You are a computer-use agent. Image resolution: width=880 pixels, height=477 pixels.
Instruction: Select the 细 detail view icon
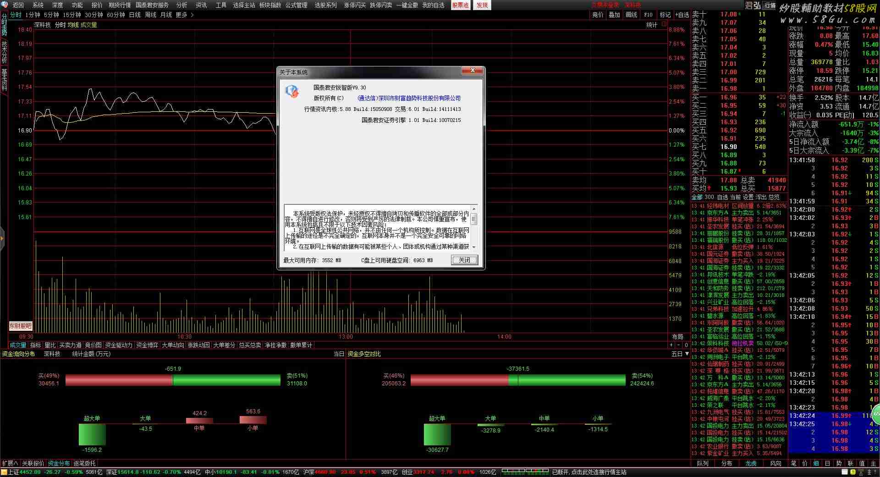[x=816, y=463]
